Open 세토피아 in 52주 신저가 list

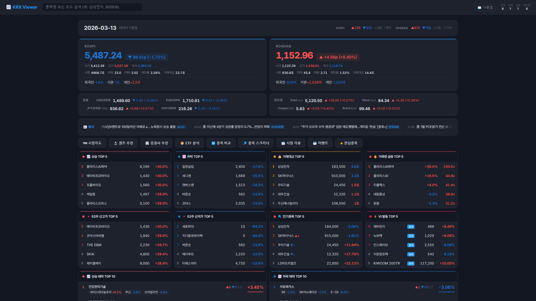[x=188, y=227]
